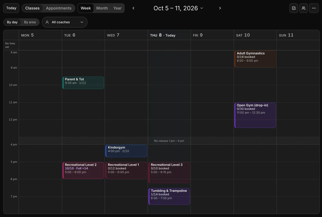The width and height of the screenshot is (322, 217).
Task: Open the Recreational Level 2 class
Action: click(x=83, y=170)
